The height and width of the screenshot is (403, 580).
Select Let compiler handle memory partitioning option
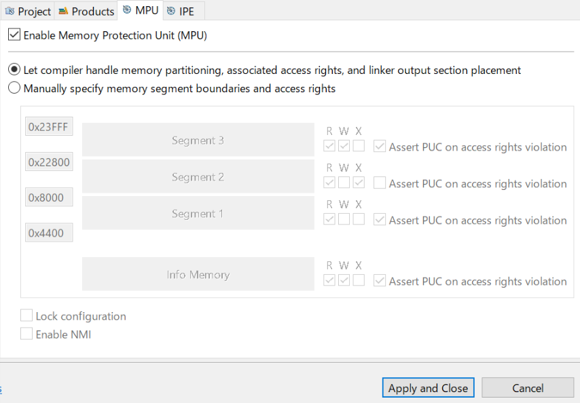(x=14, y=69)
